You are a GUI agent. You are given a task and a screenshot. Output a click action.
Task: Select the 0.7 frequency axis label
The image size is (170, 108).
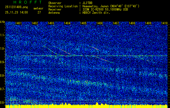coord(2,89)
